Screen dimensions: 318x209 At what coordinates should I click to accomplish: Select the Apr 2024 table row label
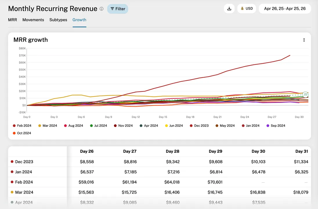coord(24,202)
